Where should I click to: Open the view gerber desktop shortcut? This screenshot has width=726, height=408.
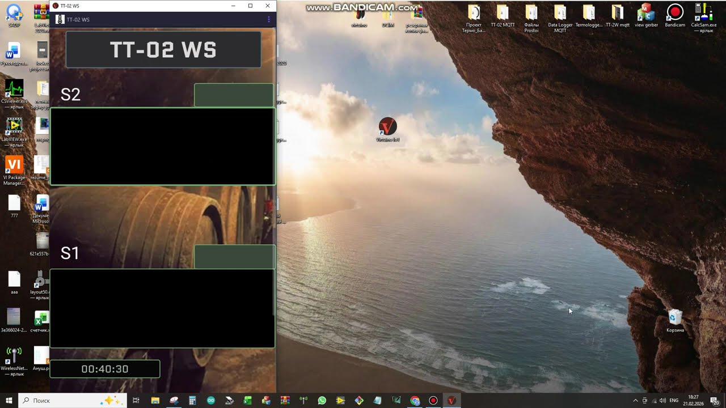646,16
